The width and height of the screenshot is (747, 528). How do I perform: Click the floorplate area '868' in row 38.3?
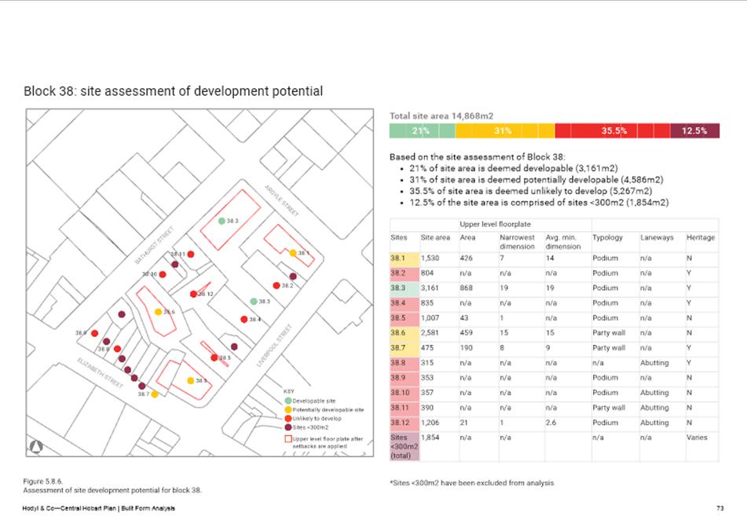coord(467,288)
